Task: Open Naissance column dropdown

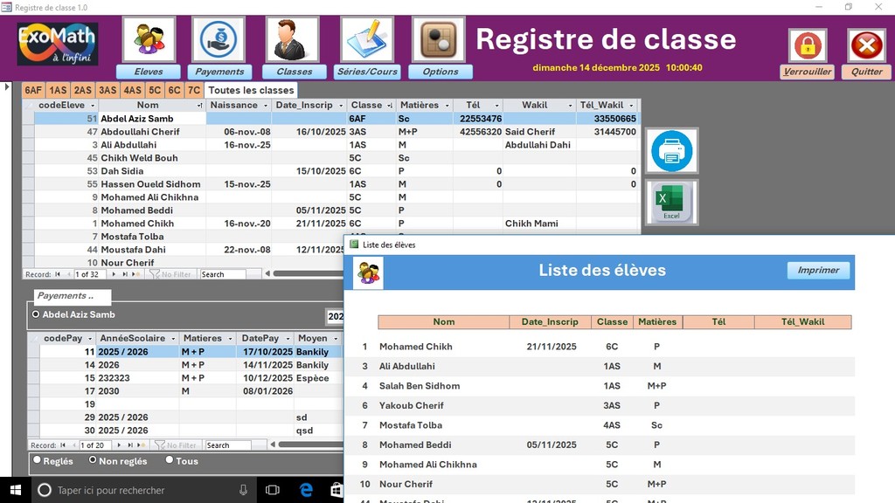Action: (266, 106)
